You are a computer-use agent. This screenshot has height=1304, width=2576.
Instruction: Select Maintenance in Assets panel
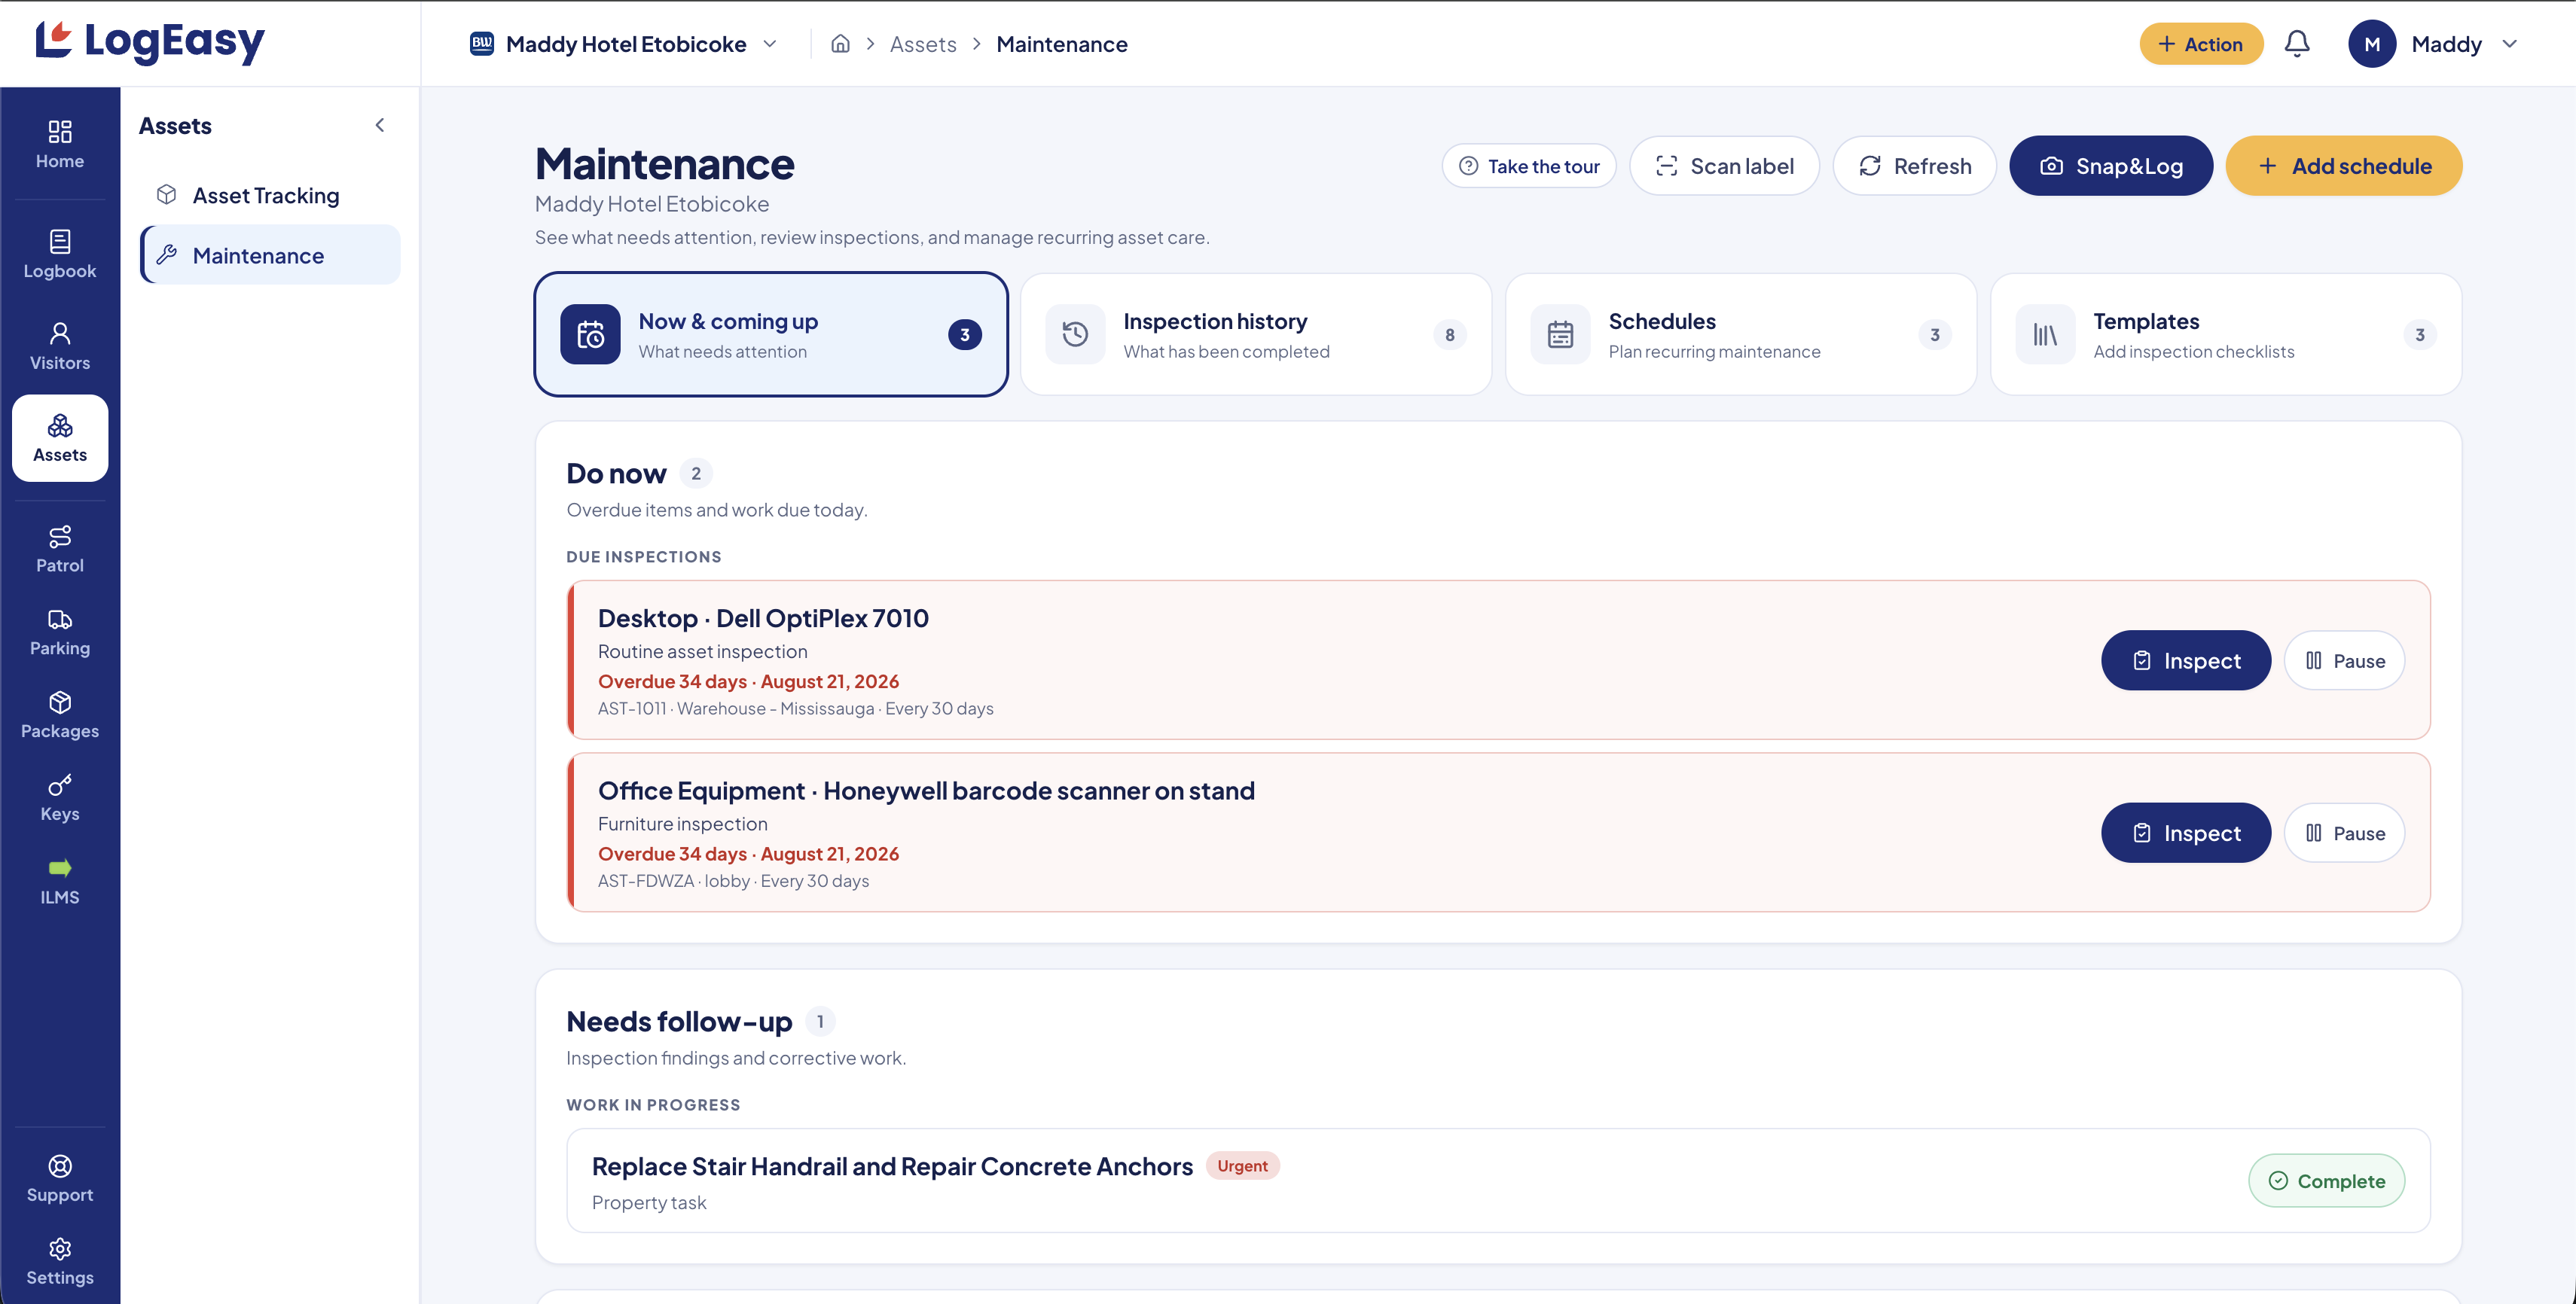270,254
